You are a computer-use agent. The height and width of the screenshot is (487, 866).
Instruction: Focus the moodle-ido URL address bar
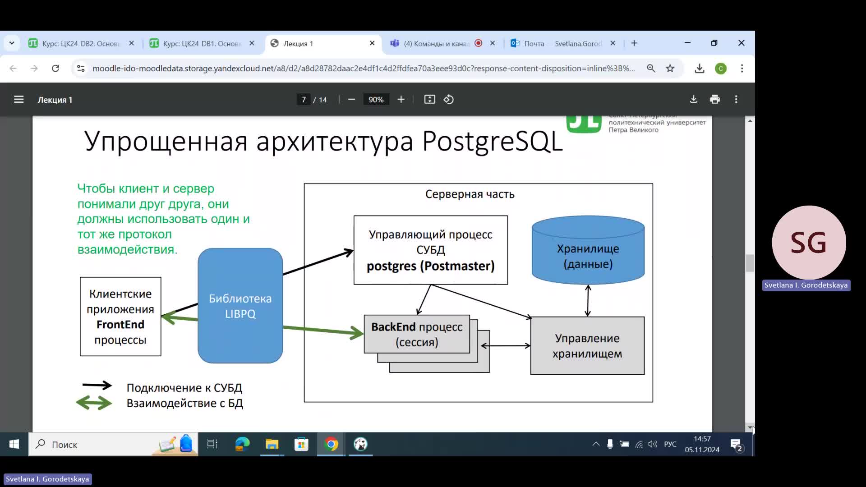(x=364, y=69)
